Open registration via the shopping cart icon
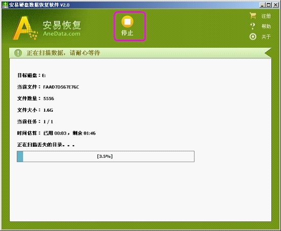Screen dimensions: 281x231 click(x=253, y=16)
